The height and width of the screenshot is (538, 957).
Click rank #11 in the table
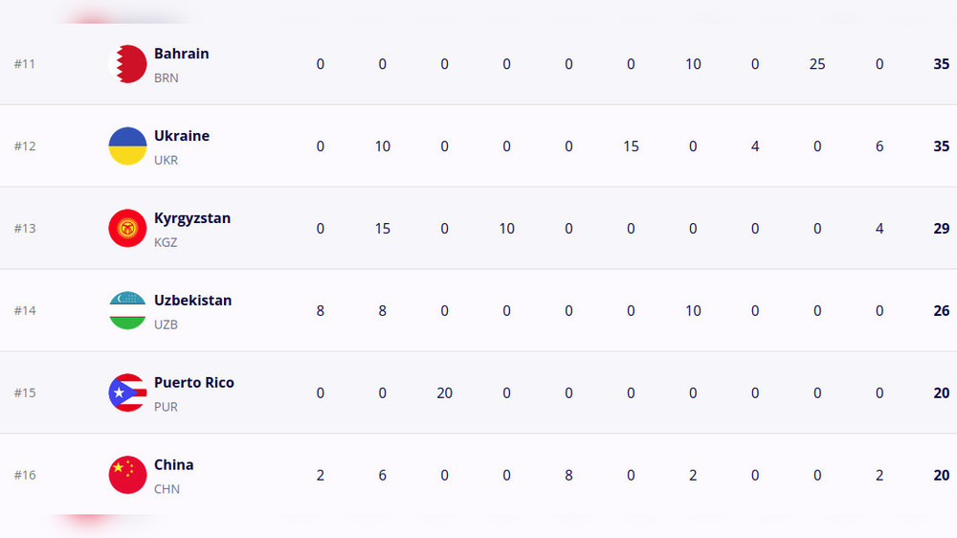coord(25,64)
